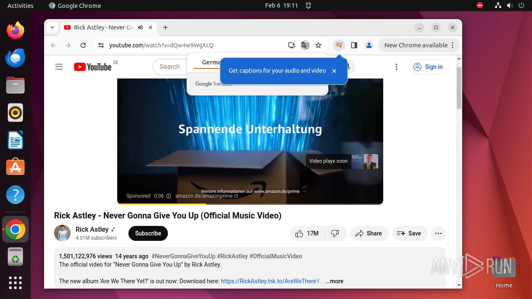Dislike the video
The image size is (532, 299).
(x=335, y=233)
